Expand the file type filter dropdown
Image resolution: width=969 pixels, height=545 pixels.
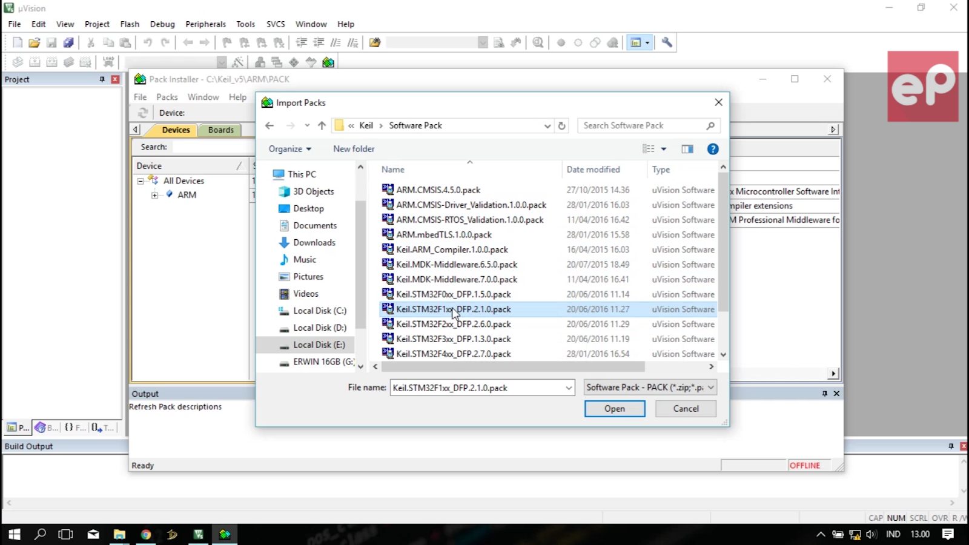(711, 388)
